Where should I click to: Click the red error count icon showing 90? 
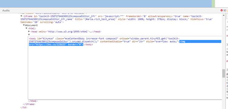click(222, 10)
